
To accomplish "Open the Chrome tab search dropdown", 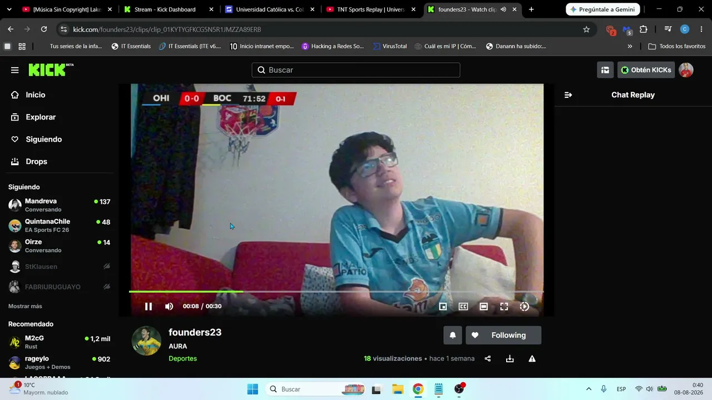I will (9, 9).
